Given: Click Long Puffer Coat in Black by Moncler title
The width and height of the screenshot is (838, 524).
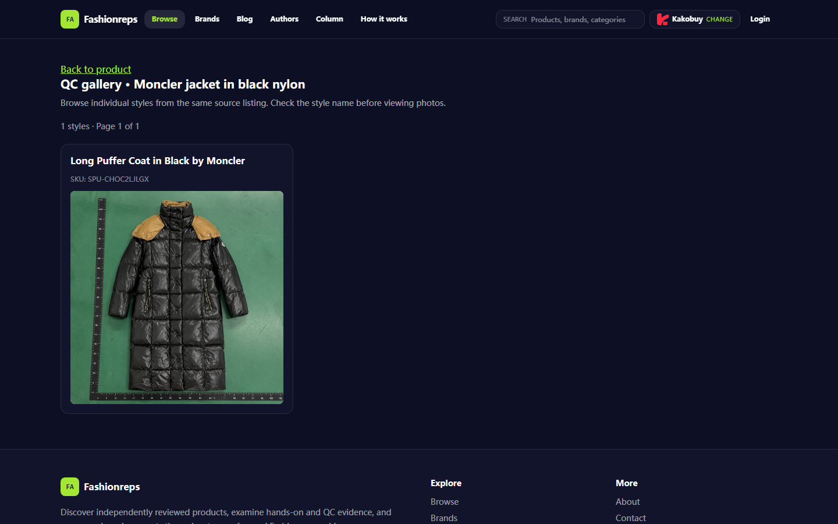Looking at the screenshot, I should (158, 161).
